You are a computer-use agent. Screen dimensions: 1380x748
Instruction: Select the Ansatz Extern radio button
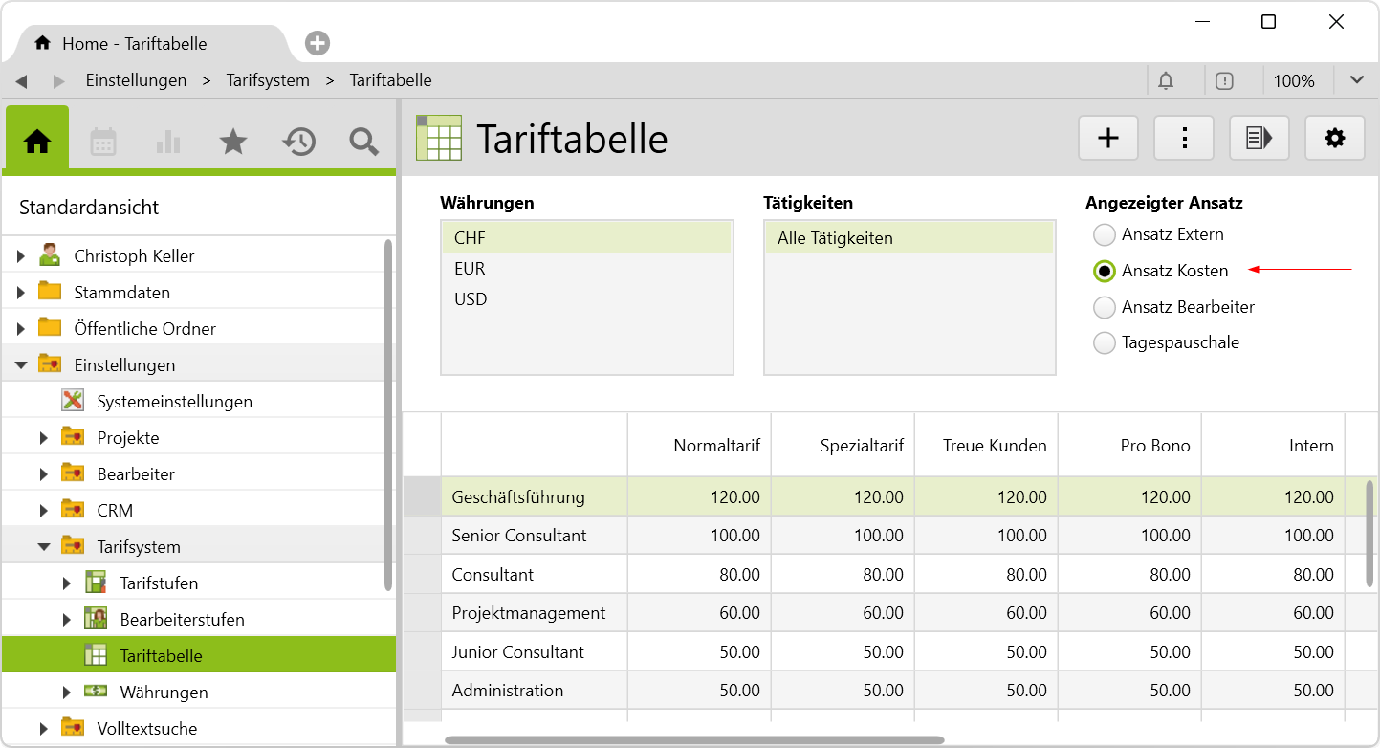(1105, 234)
